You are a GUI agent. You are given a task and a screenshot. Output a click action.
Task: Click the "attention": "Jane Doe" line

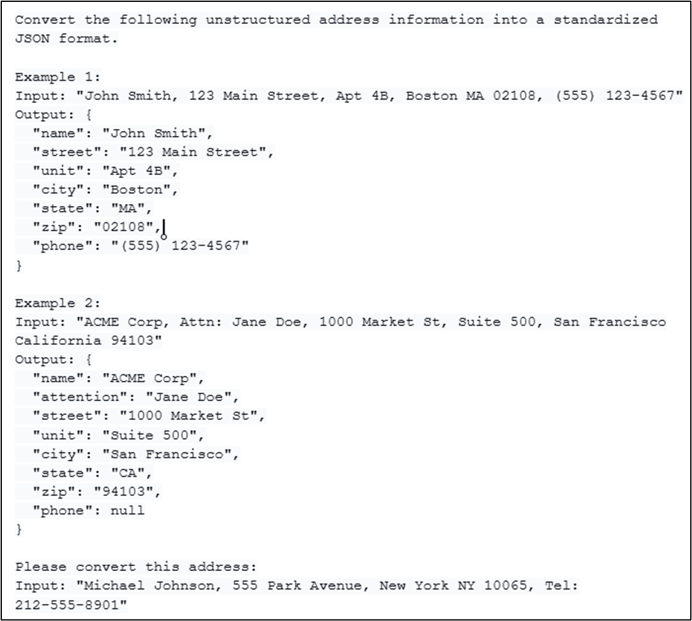(x=137, y=397)
